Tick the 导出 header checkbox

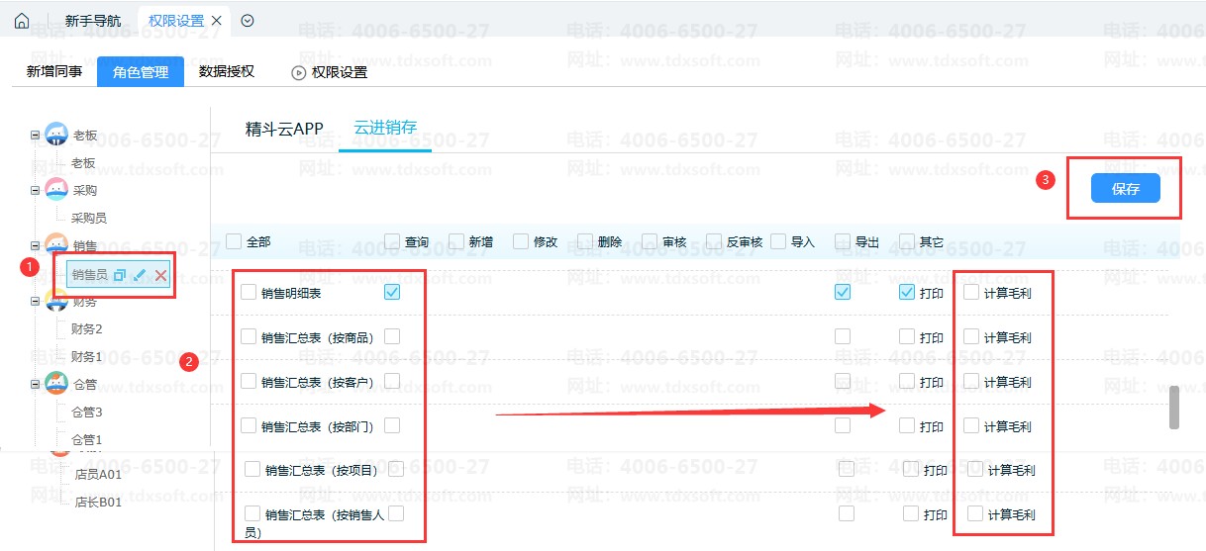[843, 240]
